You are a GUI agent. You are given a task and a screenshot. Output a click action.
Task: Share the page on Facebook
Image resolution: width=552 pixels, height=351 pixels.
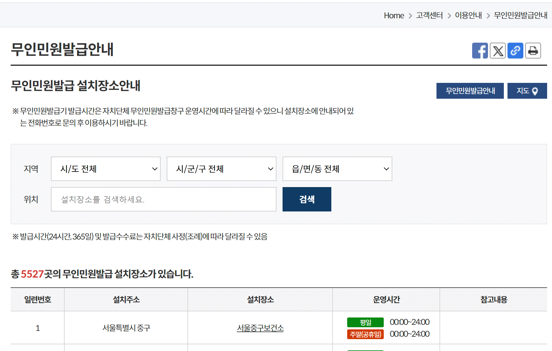(480, 51)
